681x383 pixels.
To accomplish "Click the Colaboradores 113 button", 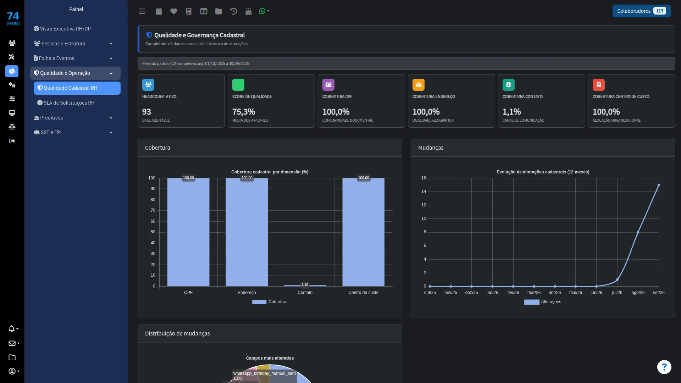I will (x=641, y=11).
